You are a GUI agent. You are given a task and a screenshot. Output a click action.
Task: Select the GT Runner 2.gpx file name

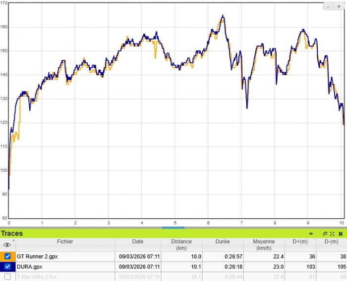[x=36, y=256]
